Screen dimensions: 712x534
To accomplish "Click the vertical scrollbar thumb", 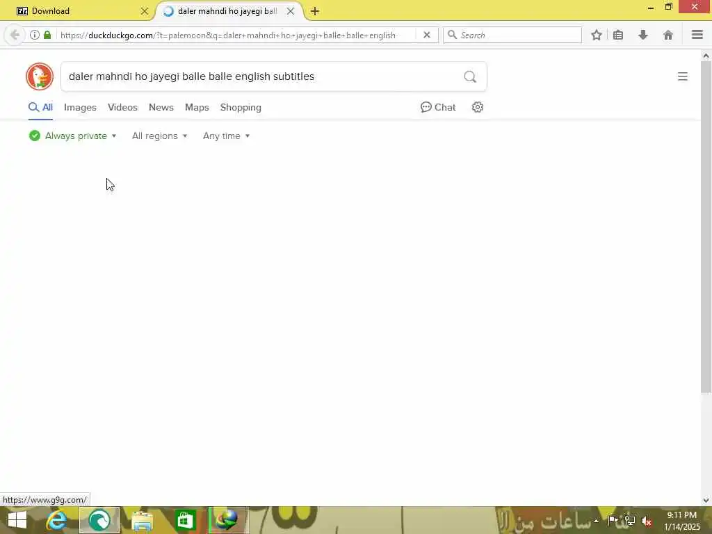I will pyautogui.click(x=706, y=227).
